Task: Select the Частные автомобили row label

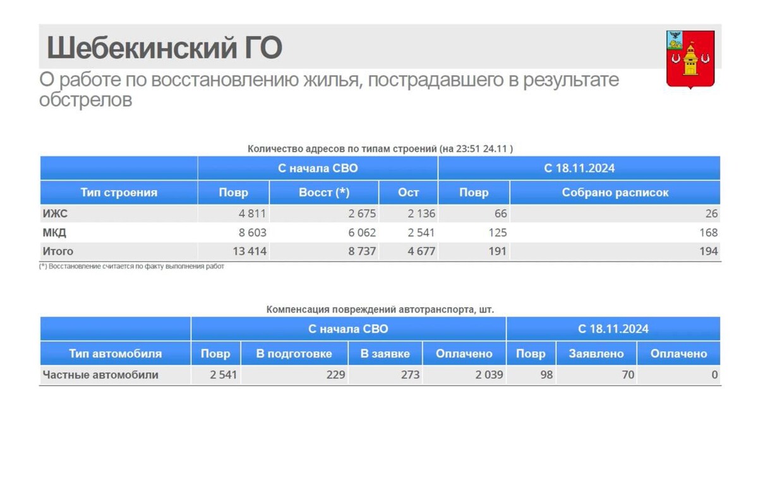Action: 100,375
